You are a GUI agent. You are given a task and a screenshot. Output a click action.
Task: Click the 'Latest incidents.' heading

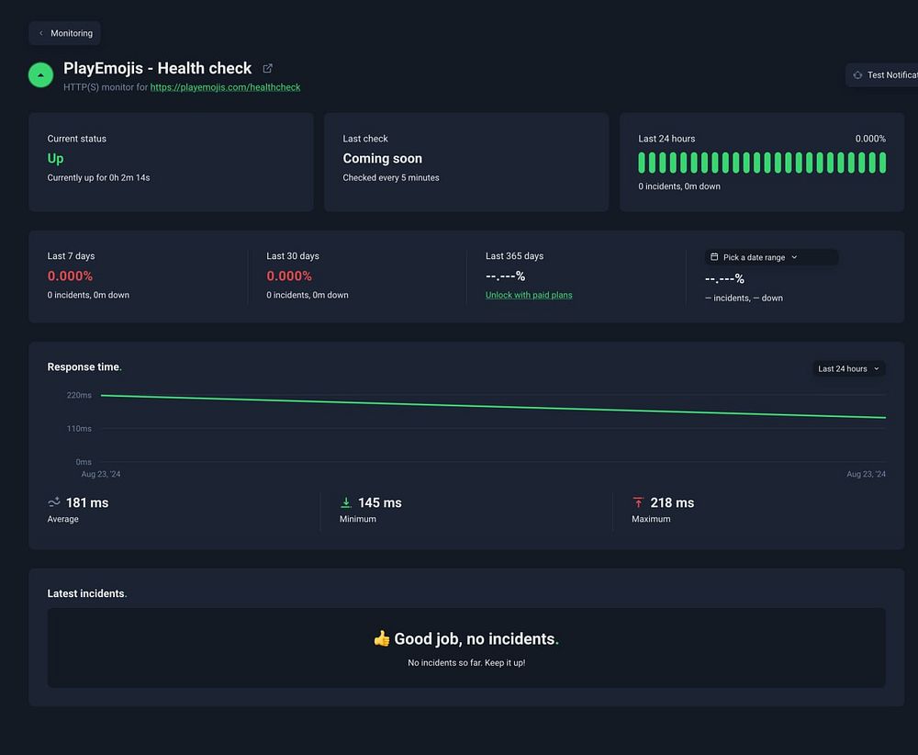coord(87,593)
